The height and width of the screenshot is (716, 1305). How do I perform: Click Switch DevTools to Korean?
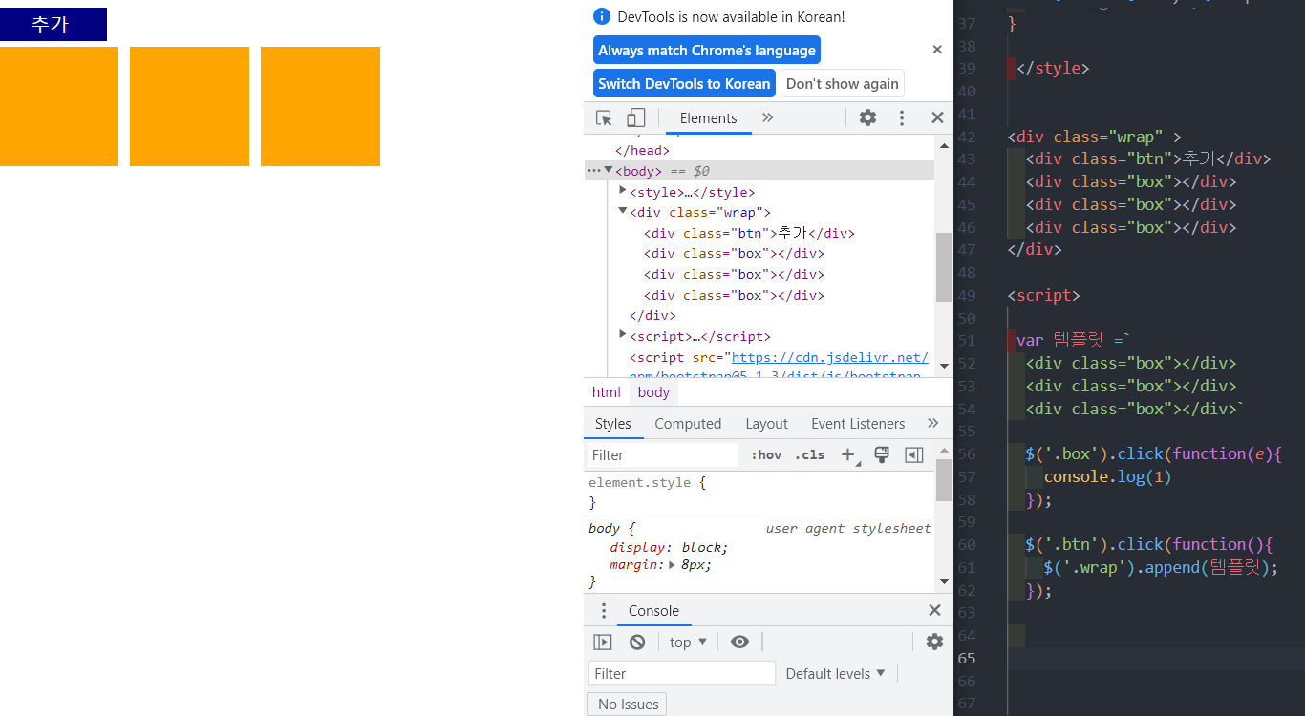click(684, 84)
